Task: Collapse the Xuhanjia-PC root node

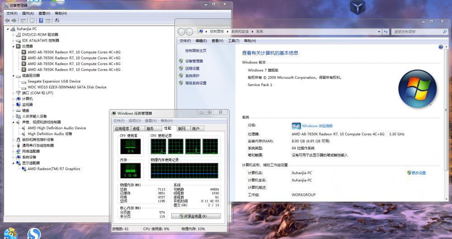Action: [8, 29]
